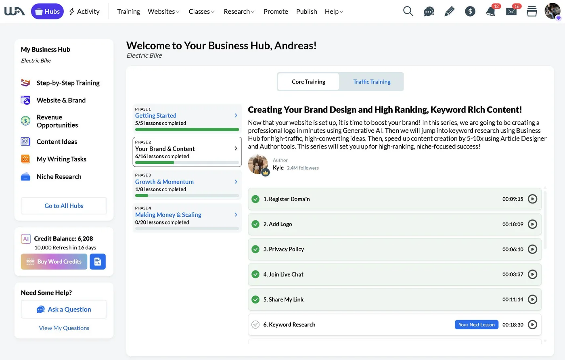Expand Phase 1 Getting Started chevron
Viewport: 565px width, 360px height.
coord(236,115)
